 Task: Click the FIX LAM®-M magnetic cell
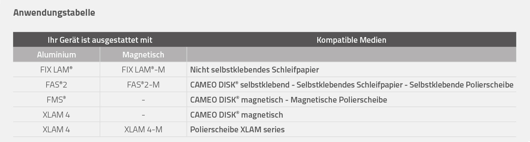point(143,70)
